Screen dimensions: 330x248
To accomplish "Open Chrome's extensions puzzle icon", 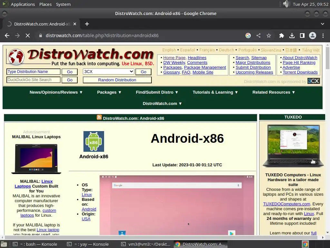I will [281, 36].
